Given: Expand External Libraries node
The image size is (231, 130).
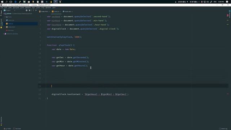Looking at the screenshot, I should pyautogui.click(x=4, y=34).
